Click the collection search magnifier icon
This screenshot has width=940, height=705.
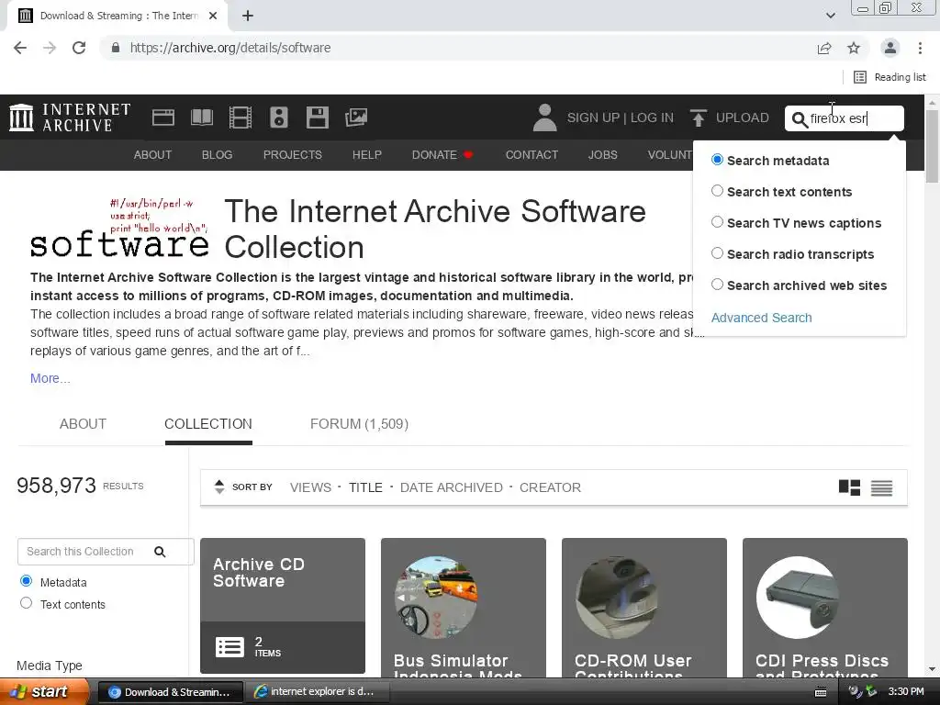click(160, 552)
